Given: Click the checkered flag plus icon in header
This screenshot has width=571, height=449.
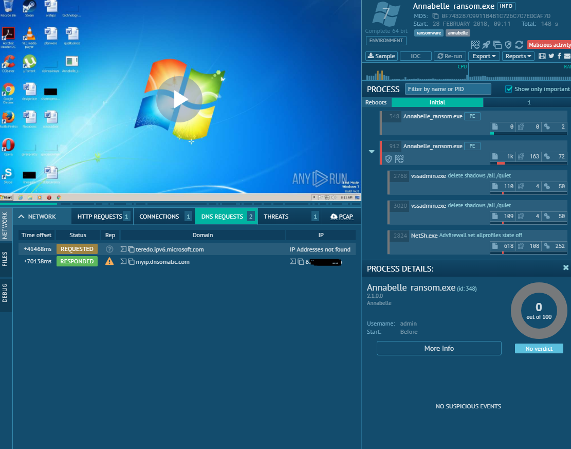Looking at the screenshot, I should pyautogui.click(x=475, y=45).
